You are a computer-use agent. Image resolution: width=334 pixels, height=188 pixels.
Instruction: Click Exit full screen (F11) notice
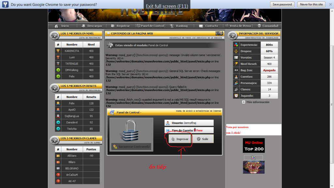(167, 6)
